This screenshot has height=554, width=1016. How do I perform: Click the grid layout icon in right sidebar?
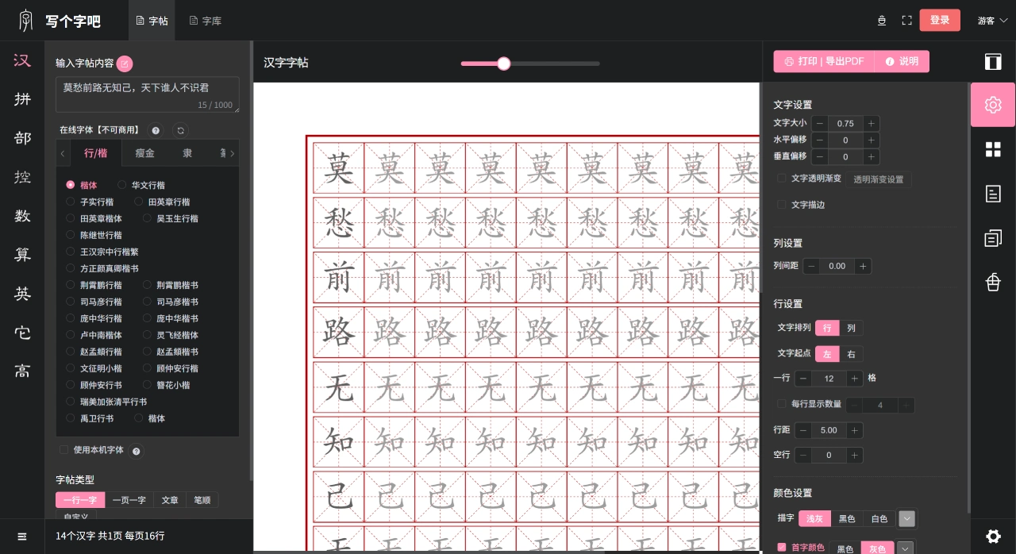(x=993, y=149)
